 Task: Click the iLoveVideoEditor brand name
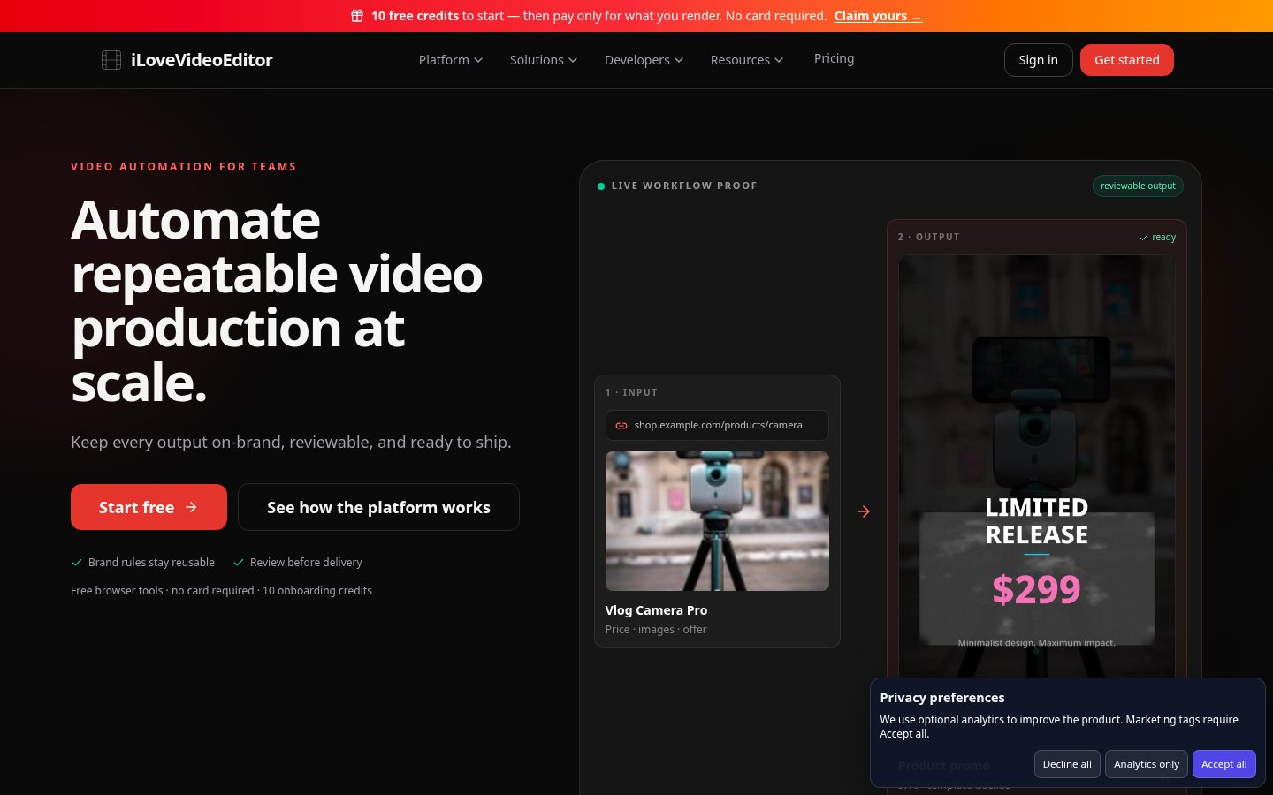click(x=202, y=60)
